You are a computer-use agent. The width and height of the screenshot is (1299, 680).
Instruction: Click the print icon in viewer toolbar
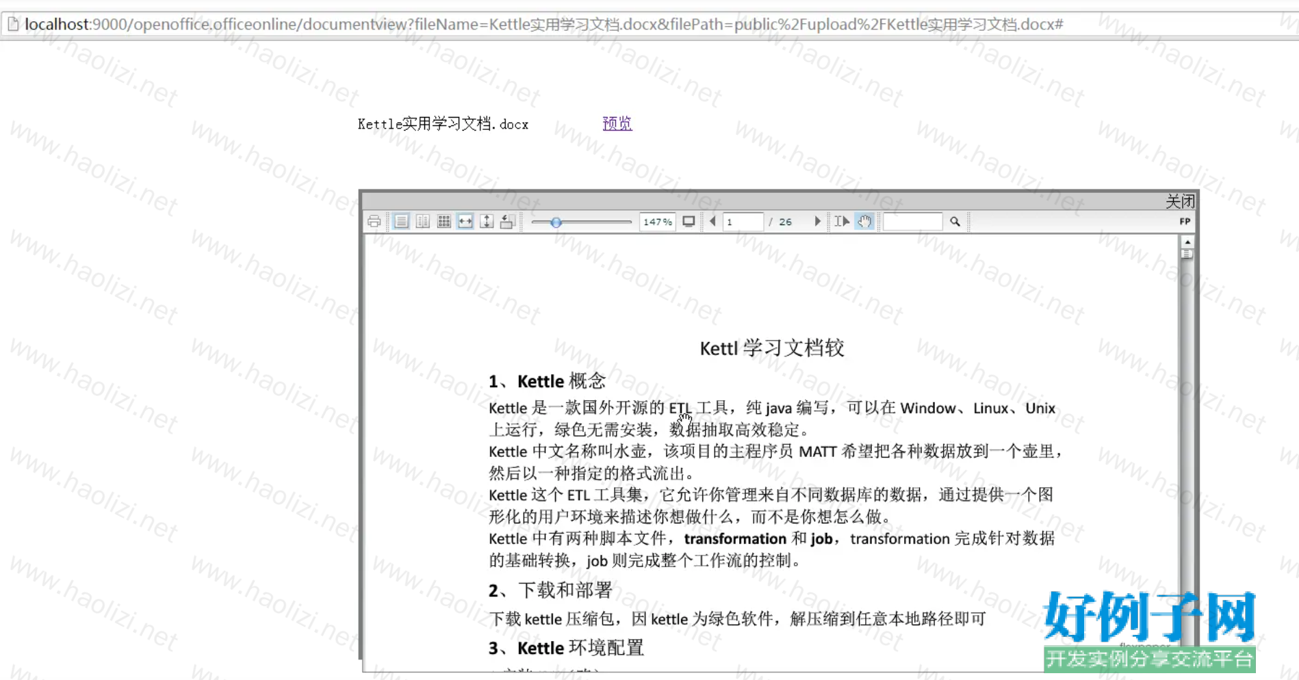tap(374, 222)
